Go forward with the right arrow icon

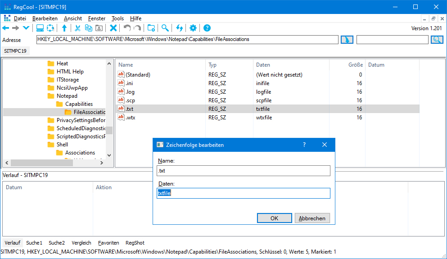(x=16, y=28)
